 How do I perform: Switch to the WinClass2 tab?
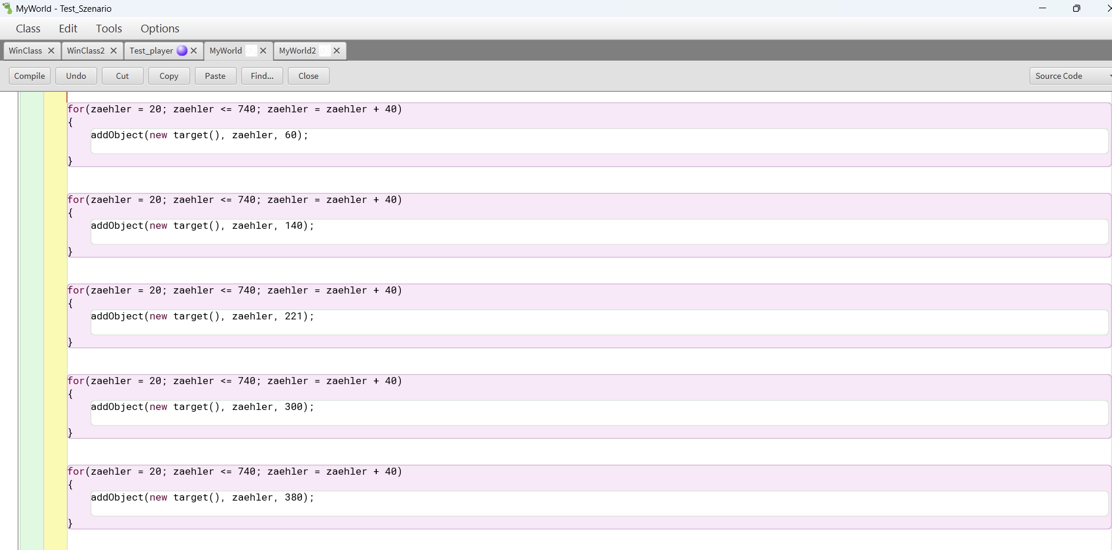(85, 51)
